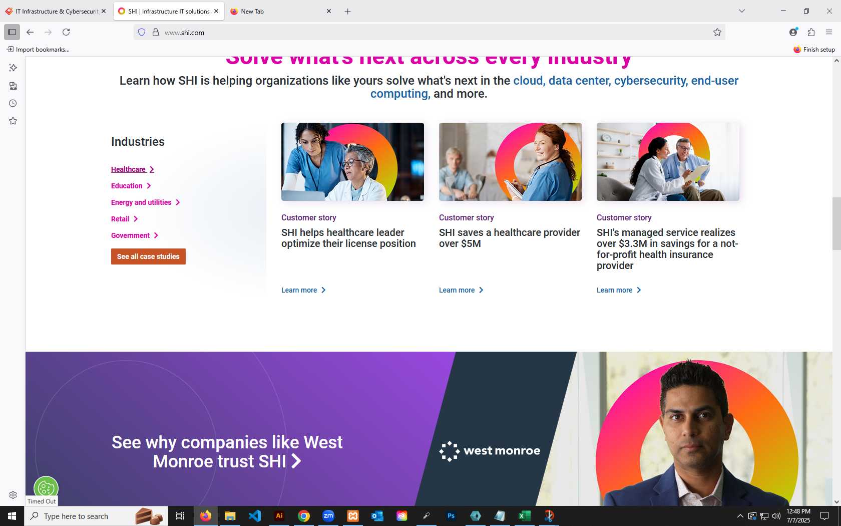Learn more about license position story
Viewport: 841px width, 526px height.
(303, 290)
